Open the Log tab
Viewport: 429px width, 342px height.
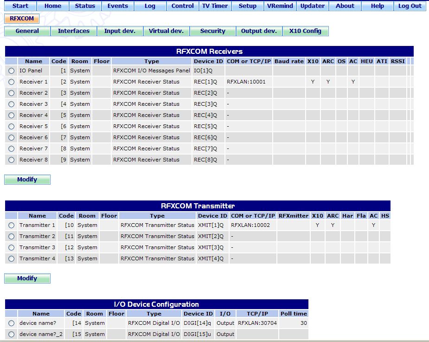pos(150,6)
